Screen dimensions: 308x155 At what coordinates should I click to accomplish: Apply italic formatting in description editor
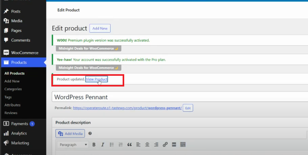tap(103, 145)
